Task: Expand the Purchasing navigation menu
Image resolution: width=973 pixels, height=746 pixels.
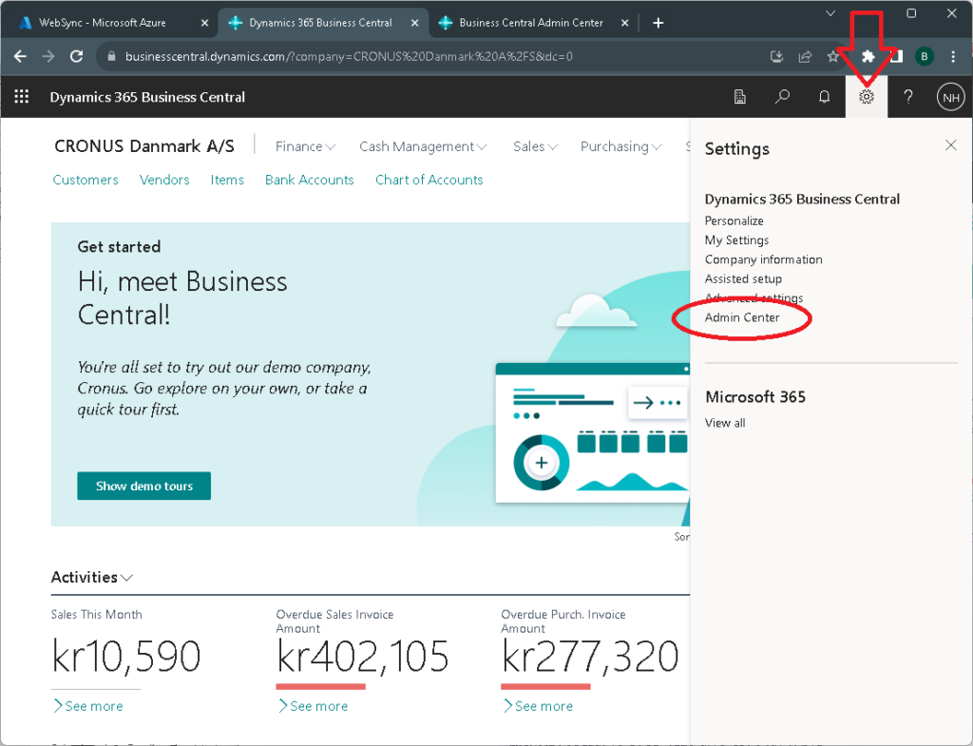Action: [x=620, y=146]
